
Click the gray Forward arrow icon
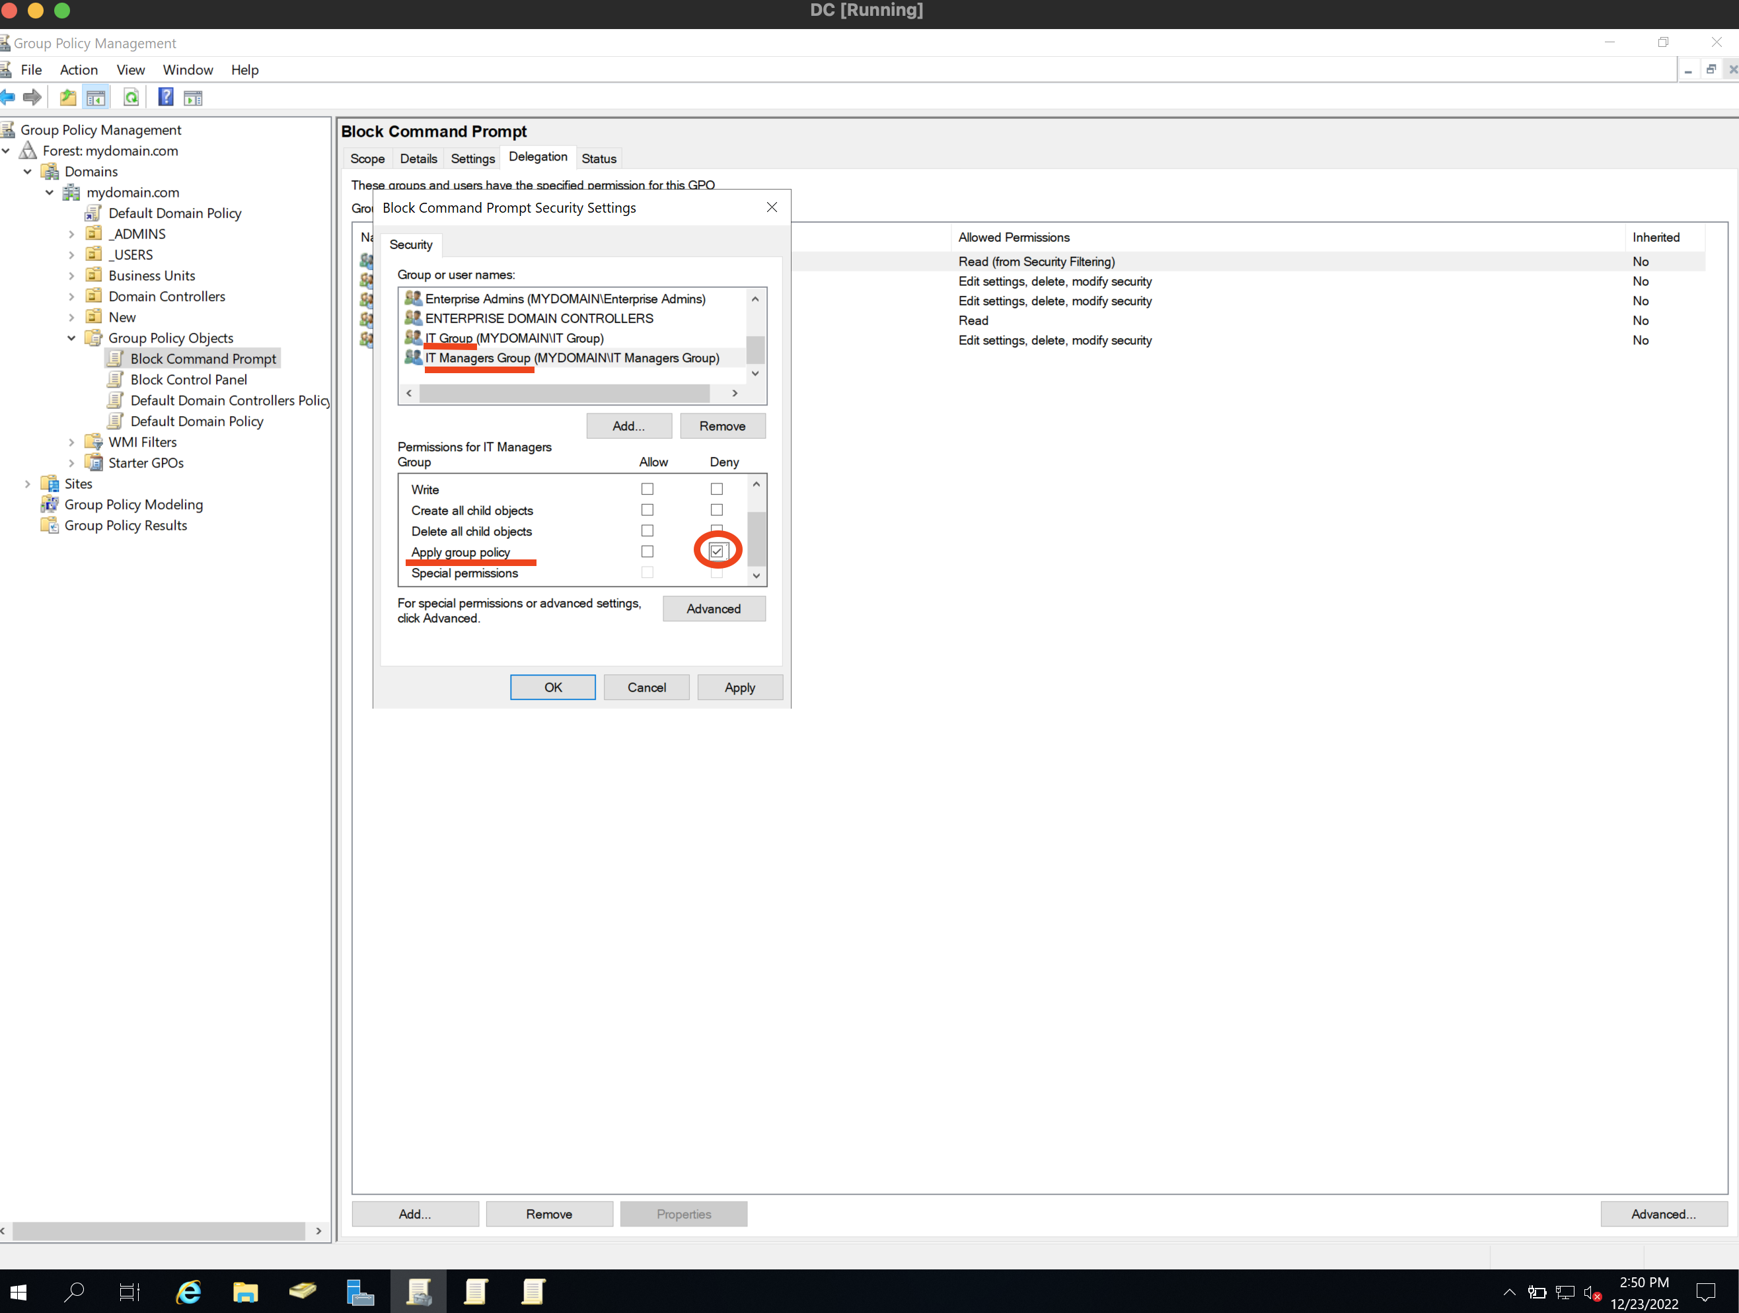click(x=32, y=98)
